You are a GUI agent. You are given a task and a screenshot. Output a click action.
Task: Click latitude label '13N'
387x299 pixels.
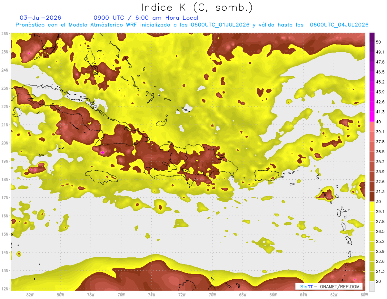(x=5, y=271)
